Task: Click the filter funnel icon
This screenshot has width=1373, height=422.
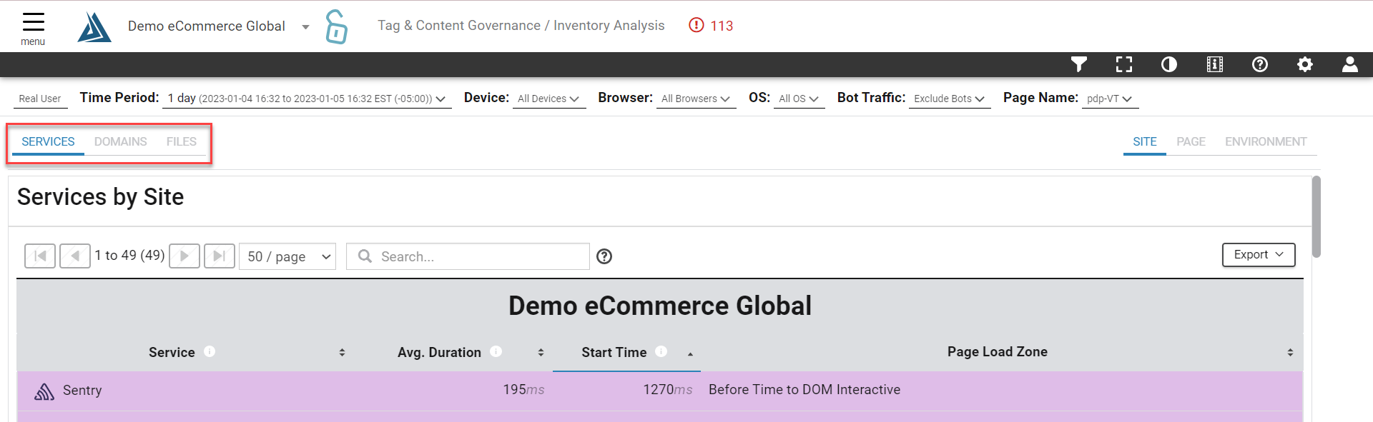Action: pos(1078,65)
